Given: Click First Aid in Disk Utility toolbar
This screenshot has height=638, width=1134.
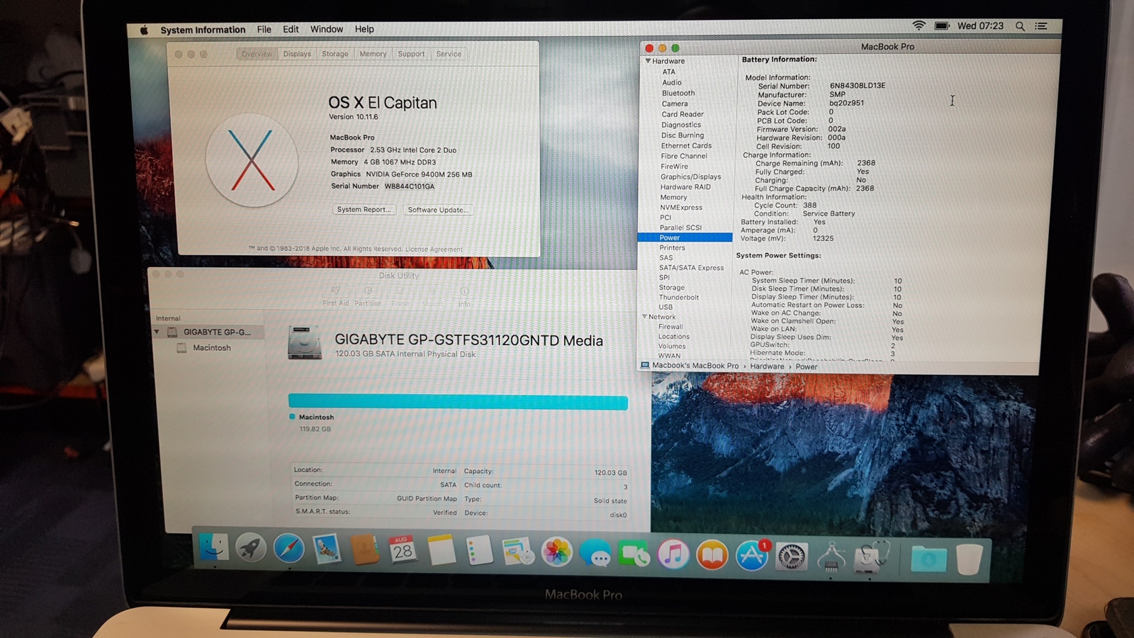Looking at the screenshot, I should coord(335,296).
